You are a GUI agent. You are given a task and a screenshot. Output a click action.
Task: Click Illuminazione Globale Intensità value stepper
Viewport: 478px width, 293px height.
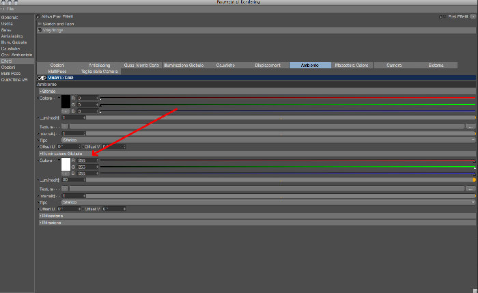[85, 196]
